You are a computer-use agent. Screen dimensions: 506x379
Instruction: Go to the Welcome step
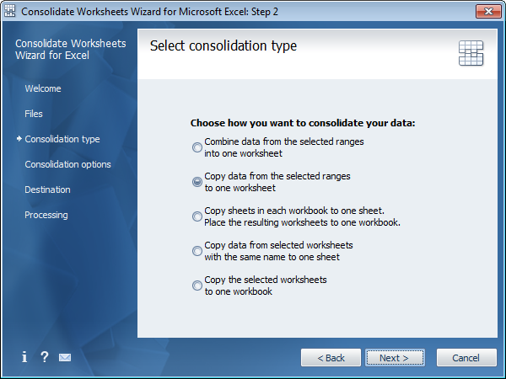pyautogui.click(x=43, y=88)
